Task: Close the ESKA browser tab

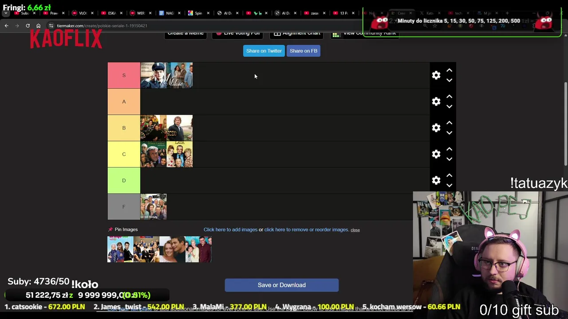Action: tap(121, 13)
